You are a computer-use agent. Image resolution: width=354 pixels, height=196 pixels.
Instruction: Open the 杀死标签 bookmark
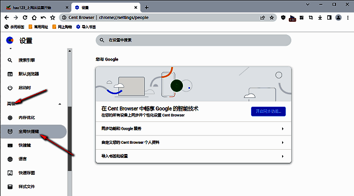tap(14, 27)
